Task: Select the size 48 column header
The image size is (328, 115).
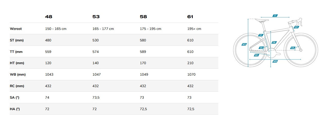Action: [x=49, y=17]
